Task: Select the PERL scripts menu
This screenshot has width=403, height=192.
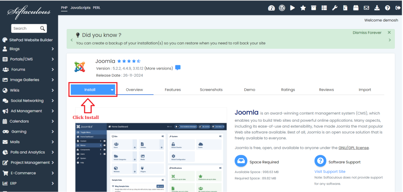Action: coord(97,8)
